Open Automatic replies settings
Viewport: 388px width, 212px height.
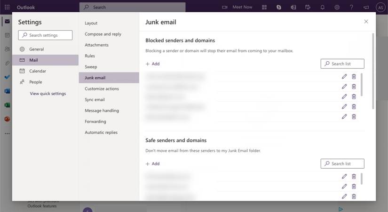tap(109, 132)
